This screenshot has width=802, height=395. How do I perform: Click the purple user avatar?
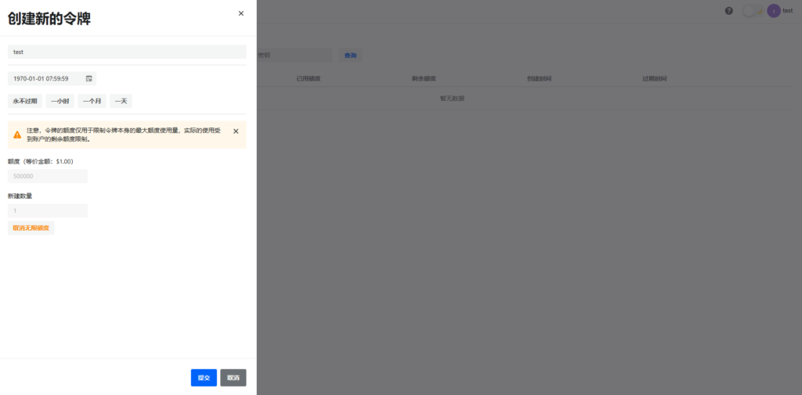[x=774, y=11]
